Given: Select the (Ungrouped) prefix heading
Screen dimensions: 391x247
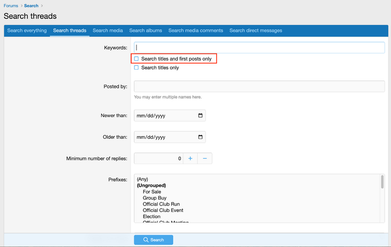Looking at the screenshot, I should (x=151, y=185).
